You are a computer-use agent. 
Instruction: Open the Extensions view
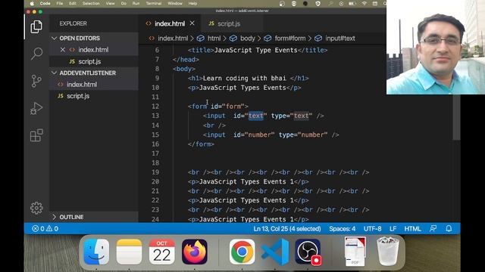click(x=36, y=135)
